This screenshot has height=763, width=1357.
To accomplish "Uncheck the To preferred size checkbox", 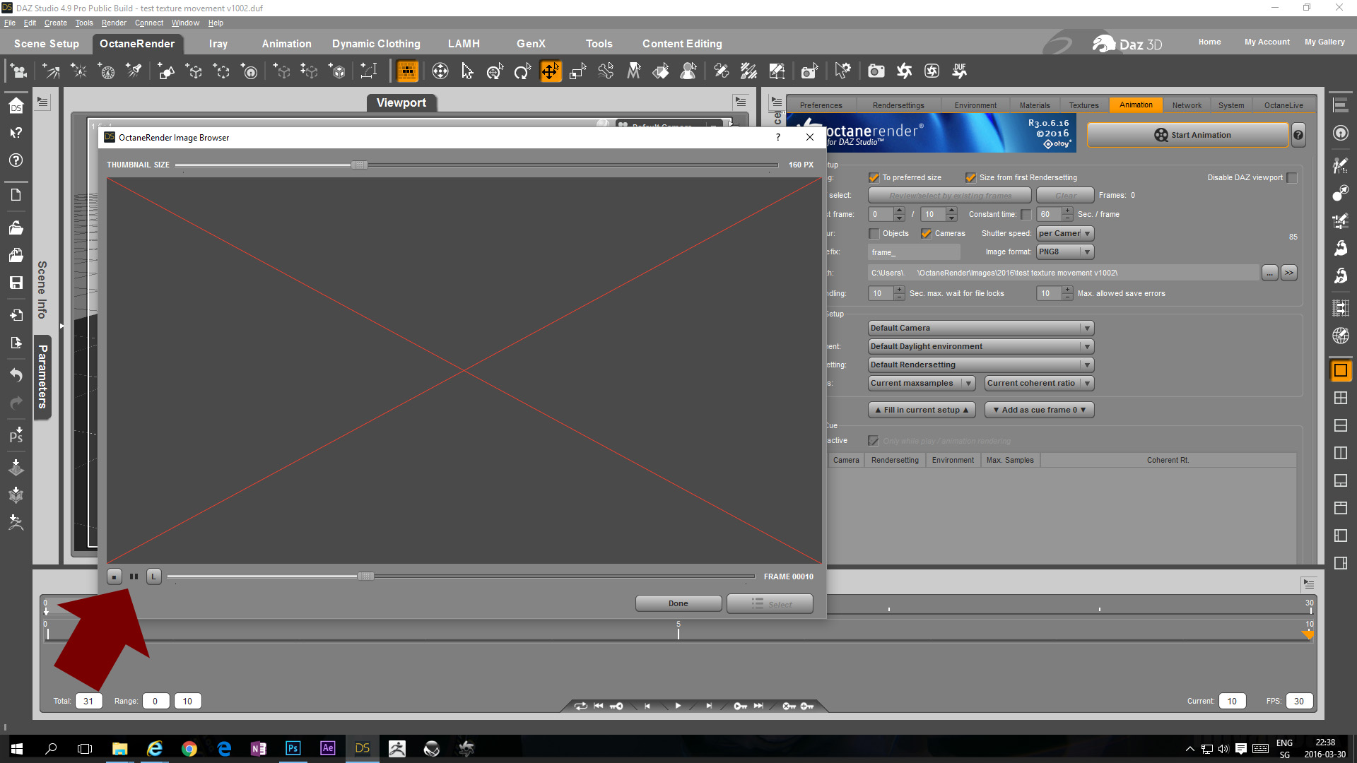I will click(x=874, y=177).
